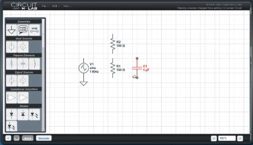The height and width of the screenshot is (145, 253).
Task: Choose the resistor in Passive Elements
Action: pos(12,64)
